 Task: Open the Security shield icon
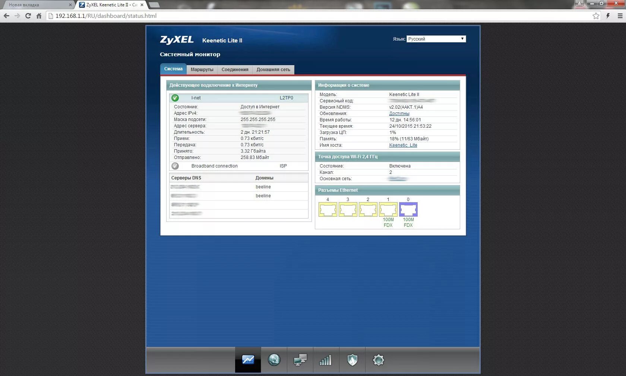coord(352,360)
